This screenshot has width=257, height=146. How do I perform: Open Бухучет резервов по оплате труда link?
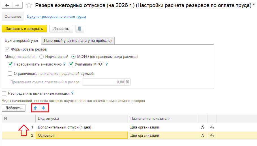[56, 17]
